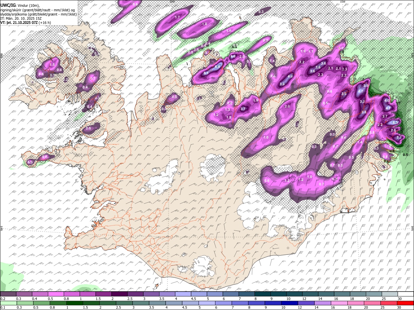Click the 6.4 precipitation value in the north
Screen dimensions: 414x310
[x=217, y=67]
